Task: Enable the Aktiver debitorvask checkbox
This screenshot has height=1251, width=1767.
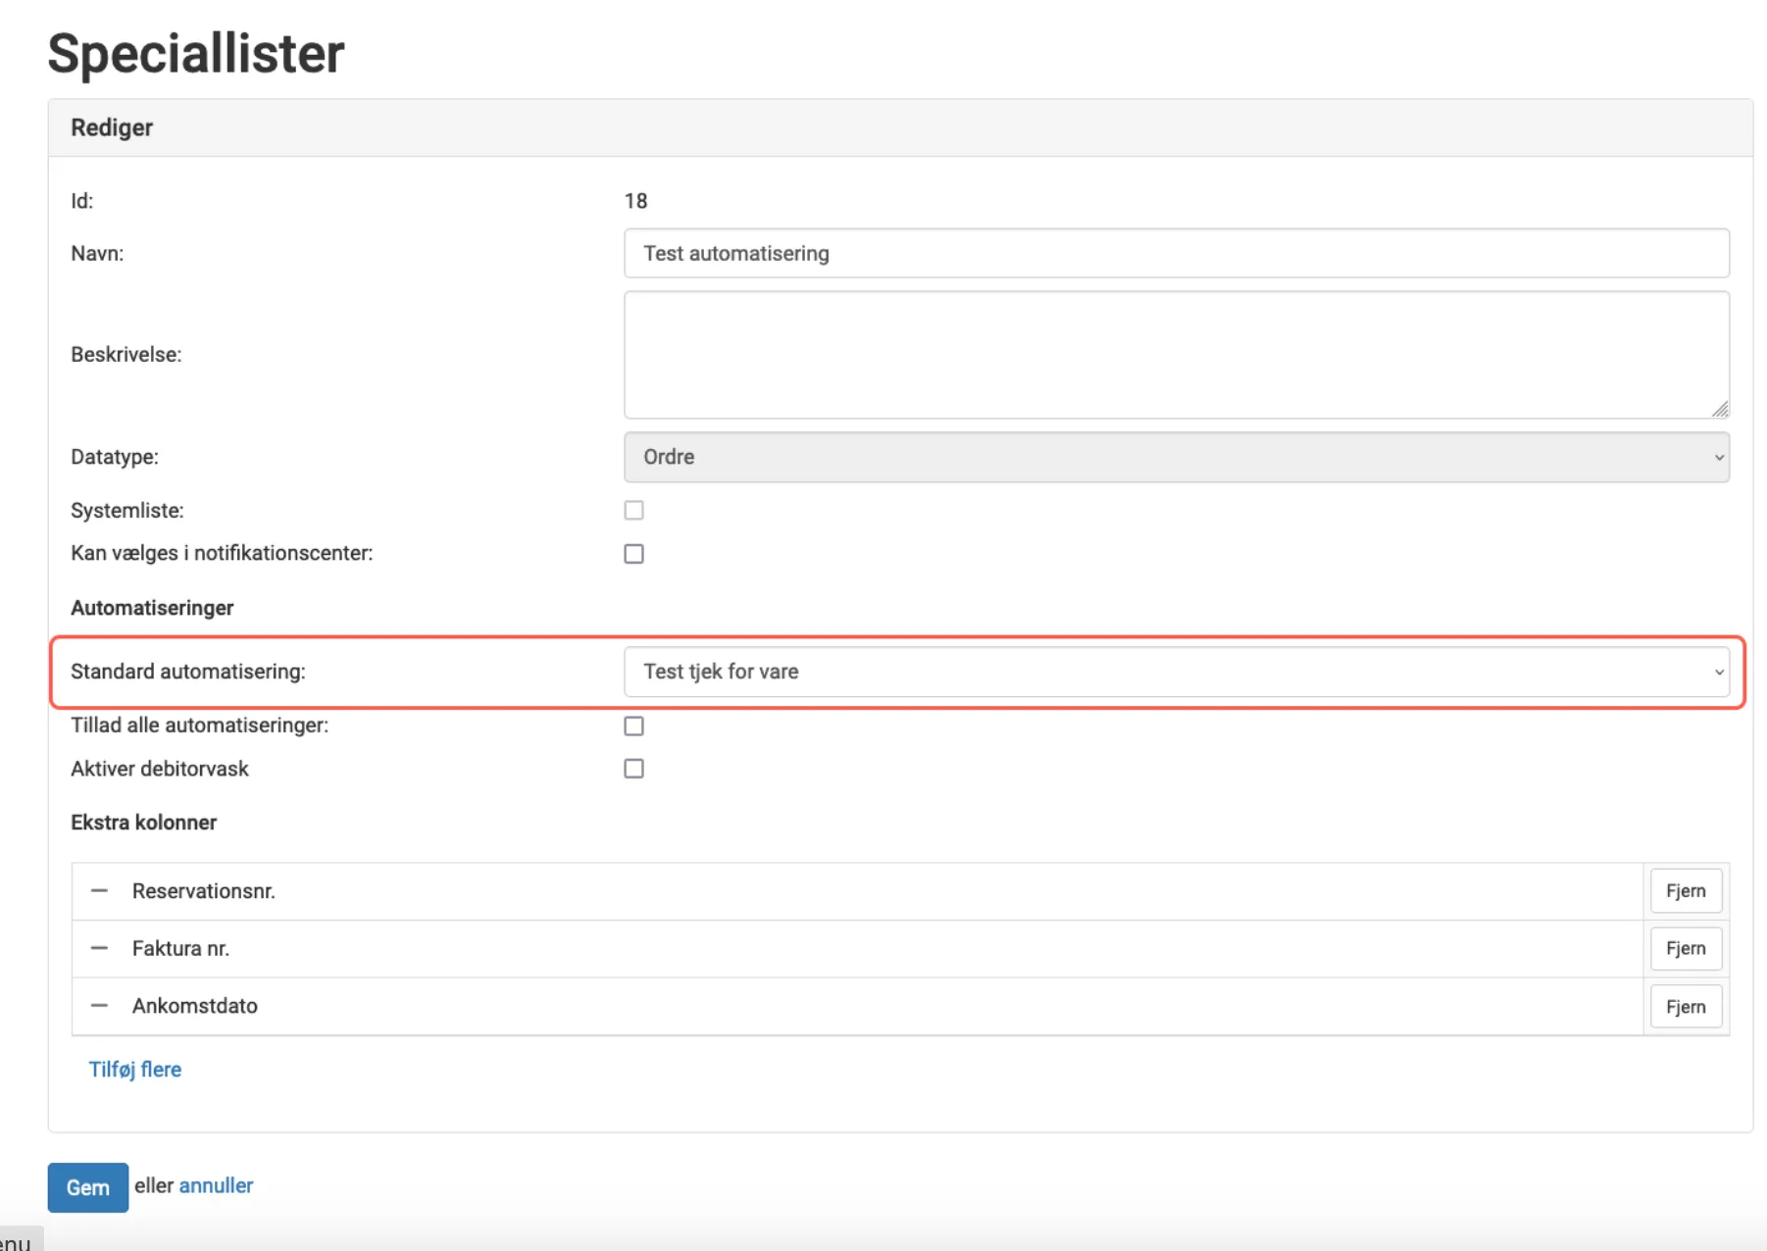Action: [x=634, y=769]
